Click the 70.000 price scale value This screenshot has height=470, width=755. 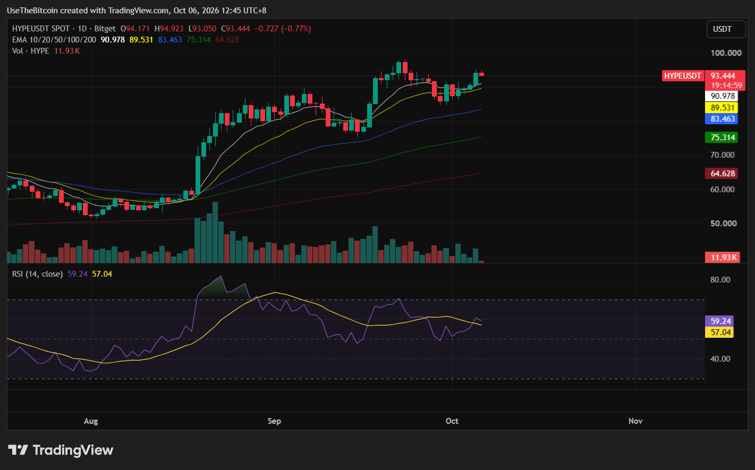[723, 155]
